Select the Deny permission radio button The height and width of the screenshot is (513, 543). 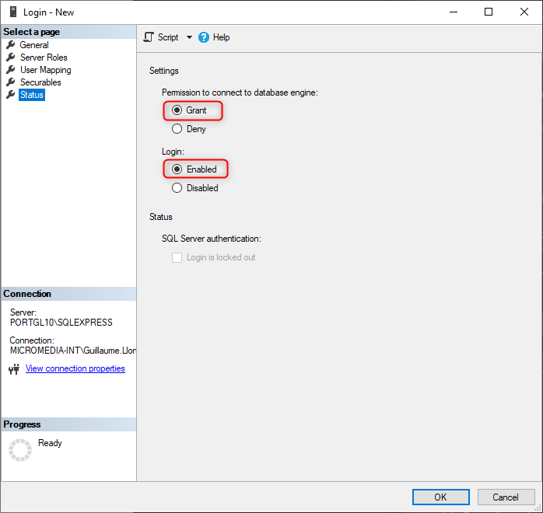(177, 129)
